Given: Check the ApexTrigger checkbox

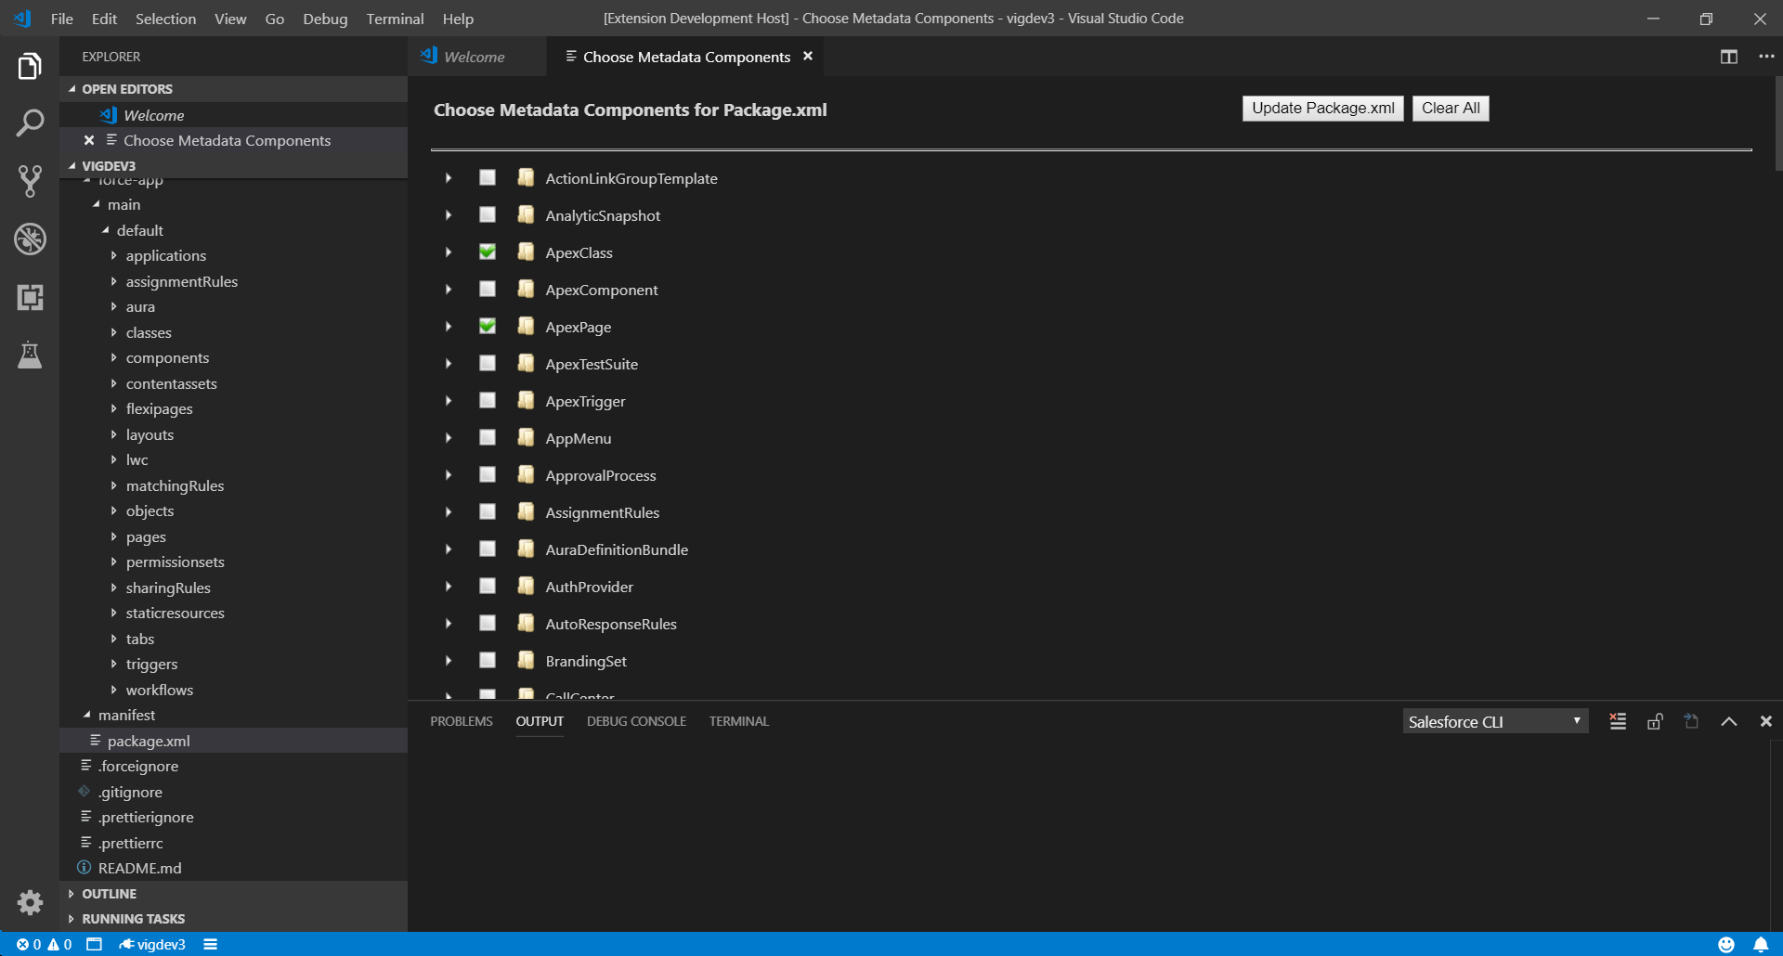Looking at the screenshot, I should click(488, 401).
